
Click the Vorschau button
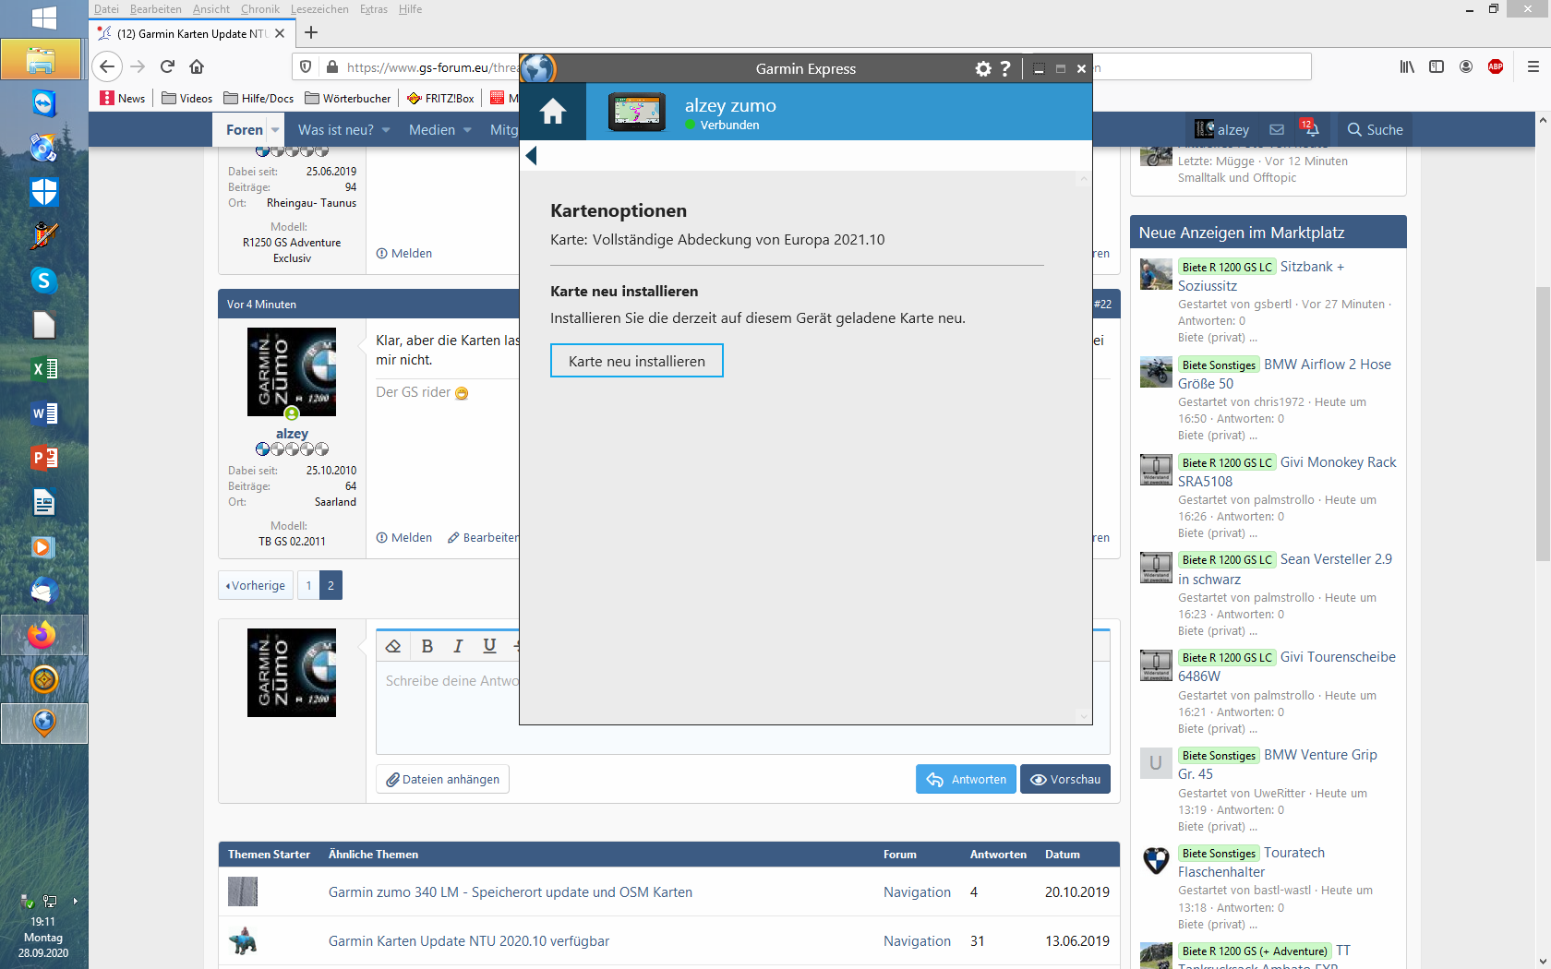[1065, 779]
